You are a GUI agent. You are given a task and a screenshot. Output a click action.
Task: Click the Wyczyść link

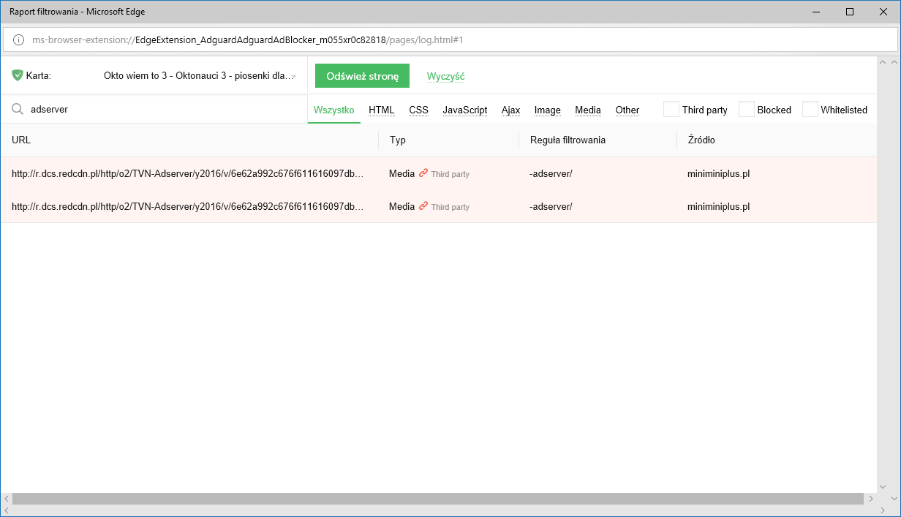pyautogui.click(x=446, y=76)
